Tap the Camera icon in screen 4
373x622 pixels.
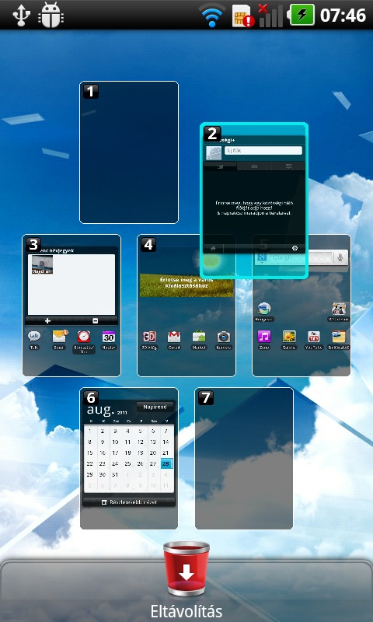[224, 337]
